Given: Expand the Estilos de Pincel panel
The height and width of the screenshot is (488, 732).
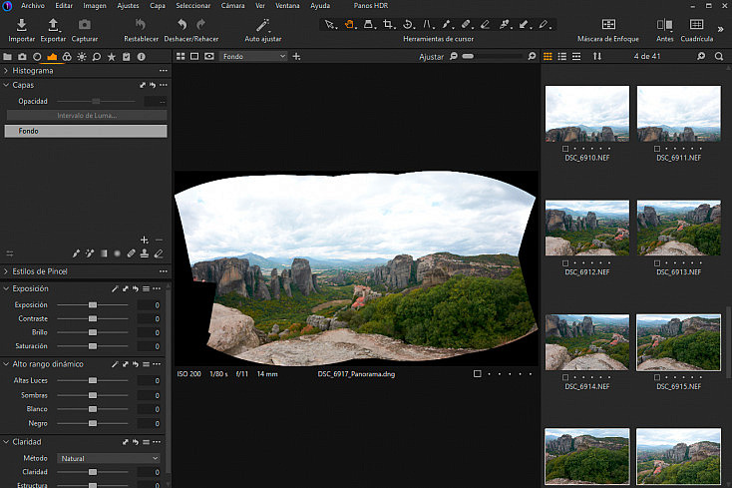Looking at the screenshot, I should pos(6,271).
